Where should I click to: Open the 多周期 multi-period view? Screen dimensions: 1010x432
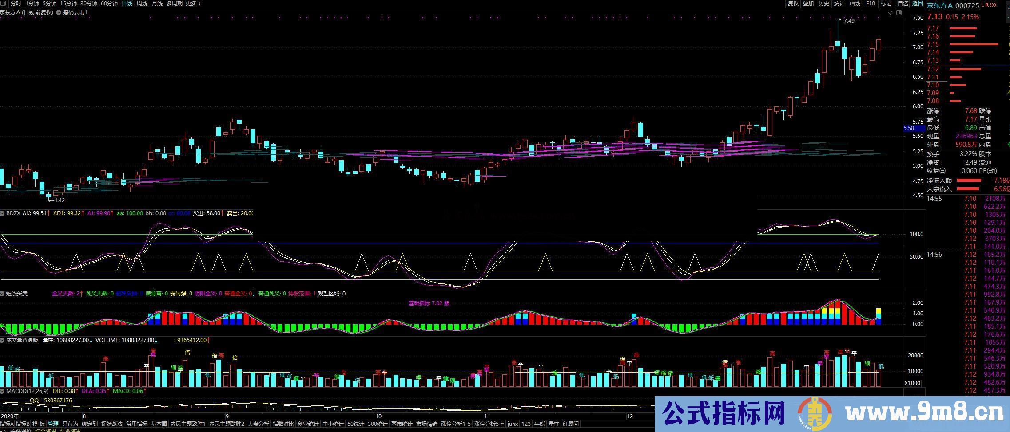[175, 4]
